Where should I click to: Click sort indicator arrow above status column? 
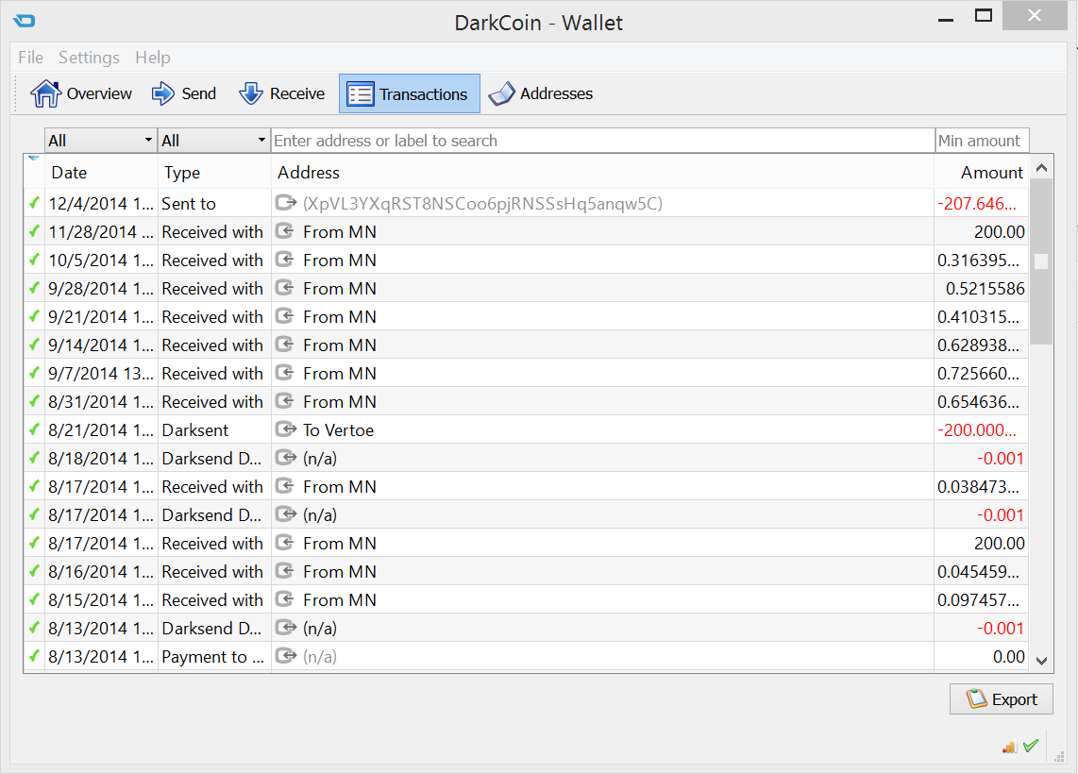34,158
